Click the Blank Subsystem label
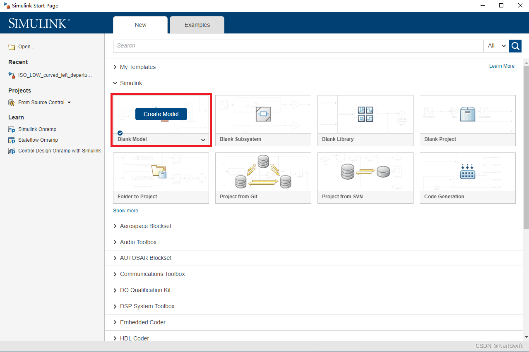 (240, 139)
